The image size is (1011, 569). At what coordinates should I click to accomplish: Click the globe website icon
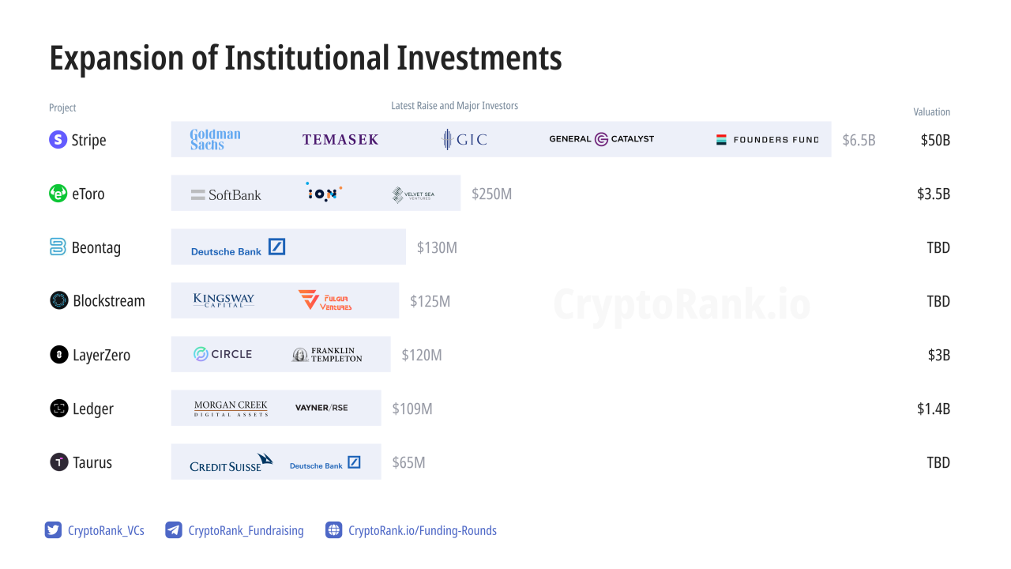pos(334,530)
